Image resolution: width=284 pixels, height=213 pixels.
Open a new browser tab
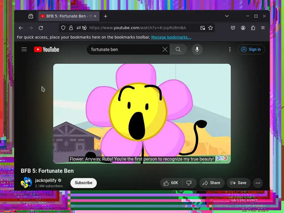click(x=106, y=16)
